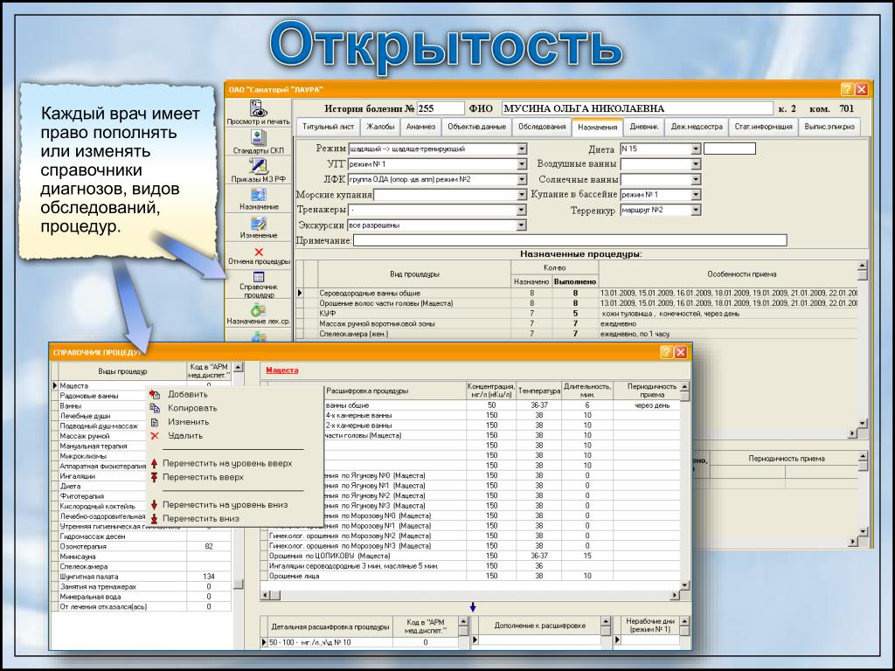Choose Добавить in context menu
This screenshot has height=671, width=895.
(x=188, y=394)
